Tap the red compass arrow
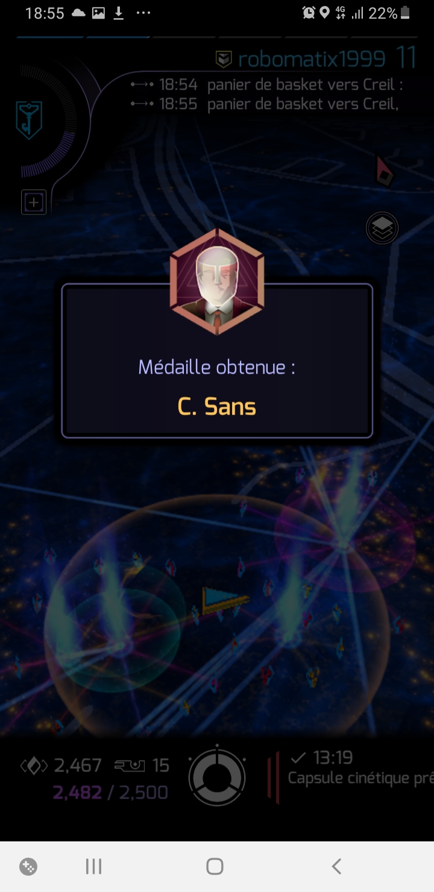 [x=384, y=171]
